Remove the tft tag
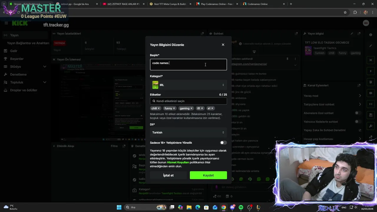This screenshot has width=377, height=212. point(202,108)
